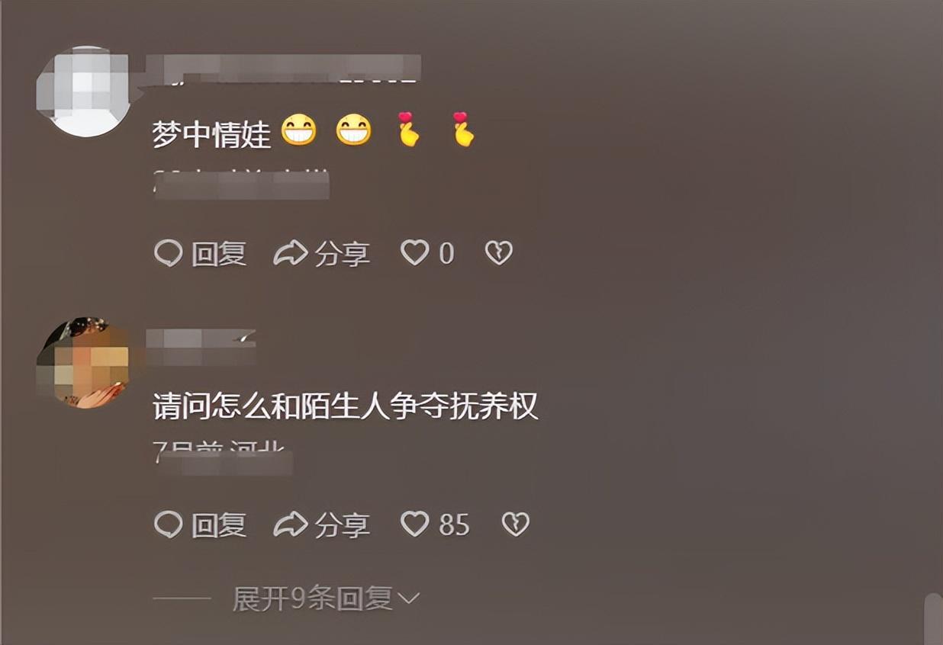Click the 分享 text on second comment
This screenshot has height=645, width=943.
(x=343, y=525)
